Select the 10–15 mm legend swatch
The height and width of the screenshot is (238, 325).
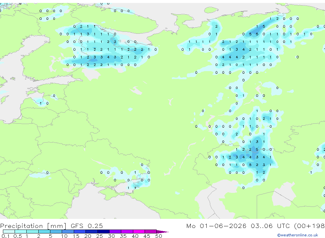[x=68, y=232]
